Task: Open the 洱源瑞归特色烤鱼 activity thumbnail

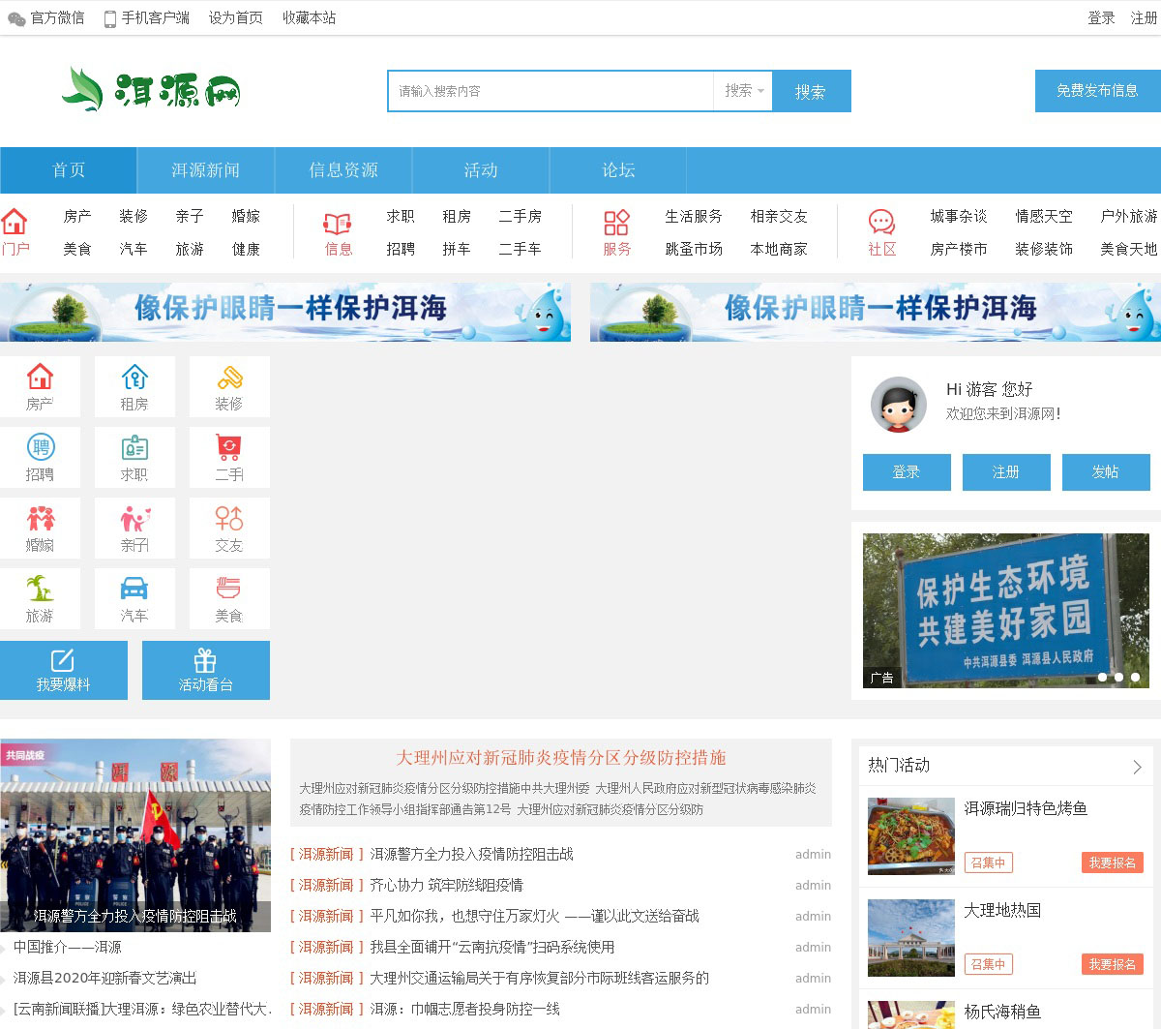Action: coord(910,835)
